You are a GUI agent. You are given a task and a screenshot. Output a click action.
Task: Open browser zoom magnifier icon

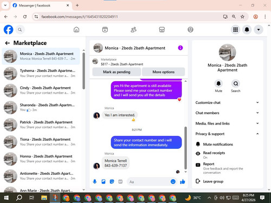pos(234,17)
